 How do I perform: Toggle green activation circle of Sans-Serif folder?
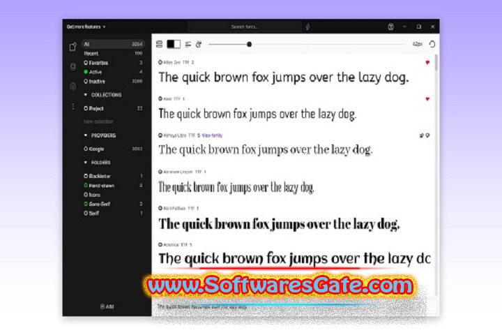[x=86, y=204]
